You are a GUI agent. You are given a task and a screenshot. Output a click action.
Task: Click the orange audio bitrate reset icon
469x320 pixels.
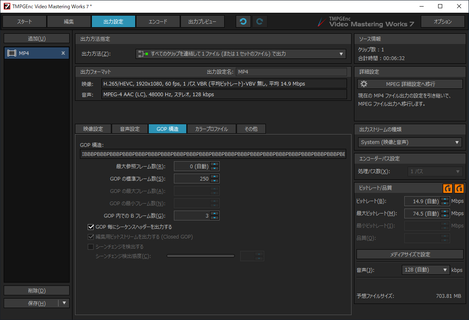click(x=459, y=188)
